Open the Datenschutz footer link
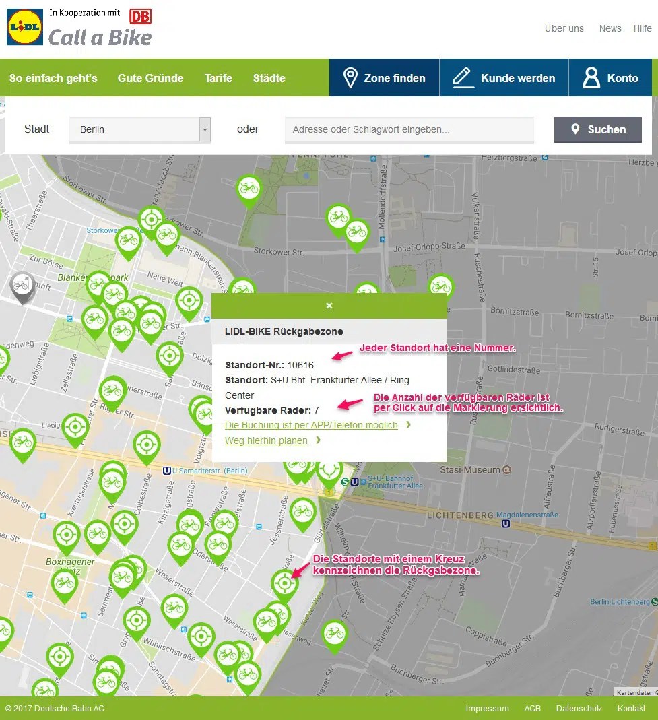This screenshot has height=720, width=658. 579,708
